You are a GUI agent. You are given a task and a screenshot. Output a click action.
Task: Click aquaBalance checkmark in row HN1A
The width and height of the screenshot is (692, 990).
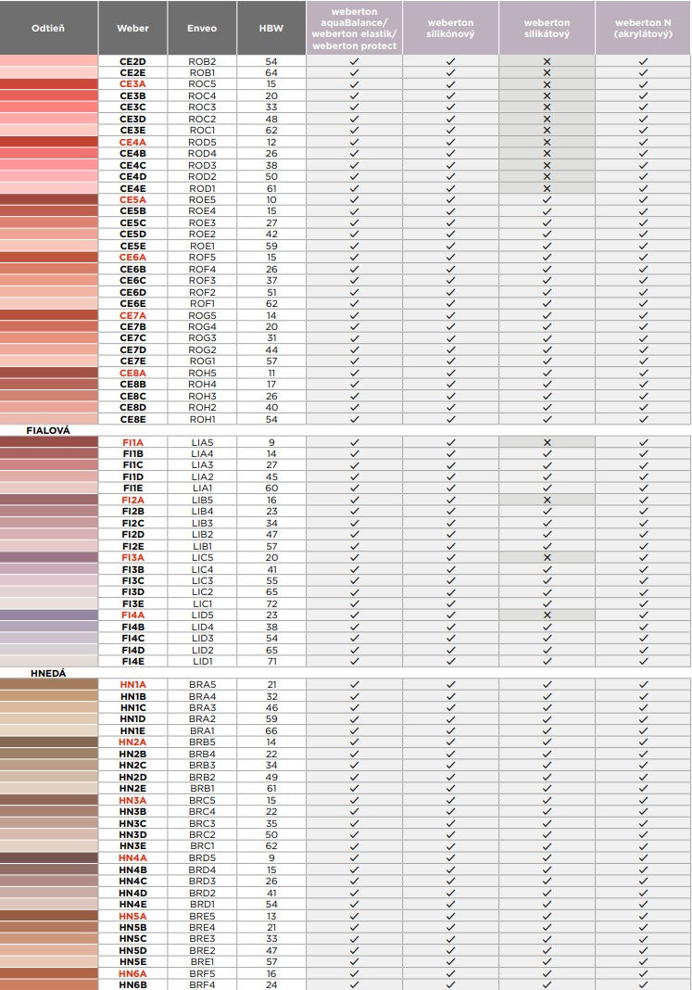[355, 684]
